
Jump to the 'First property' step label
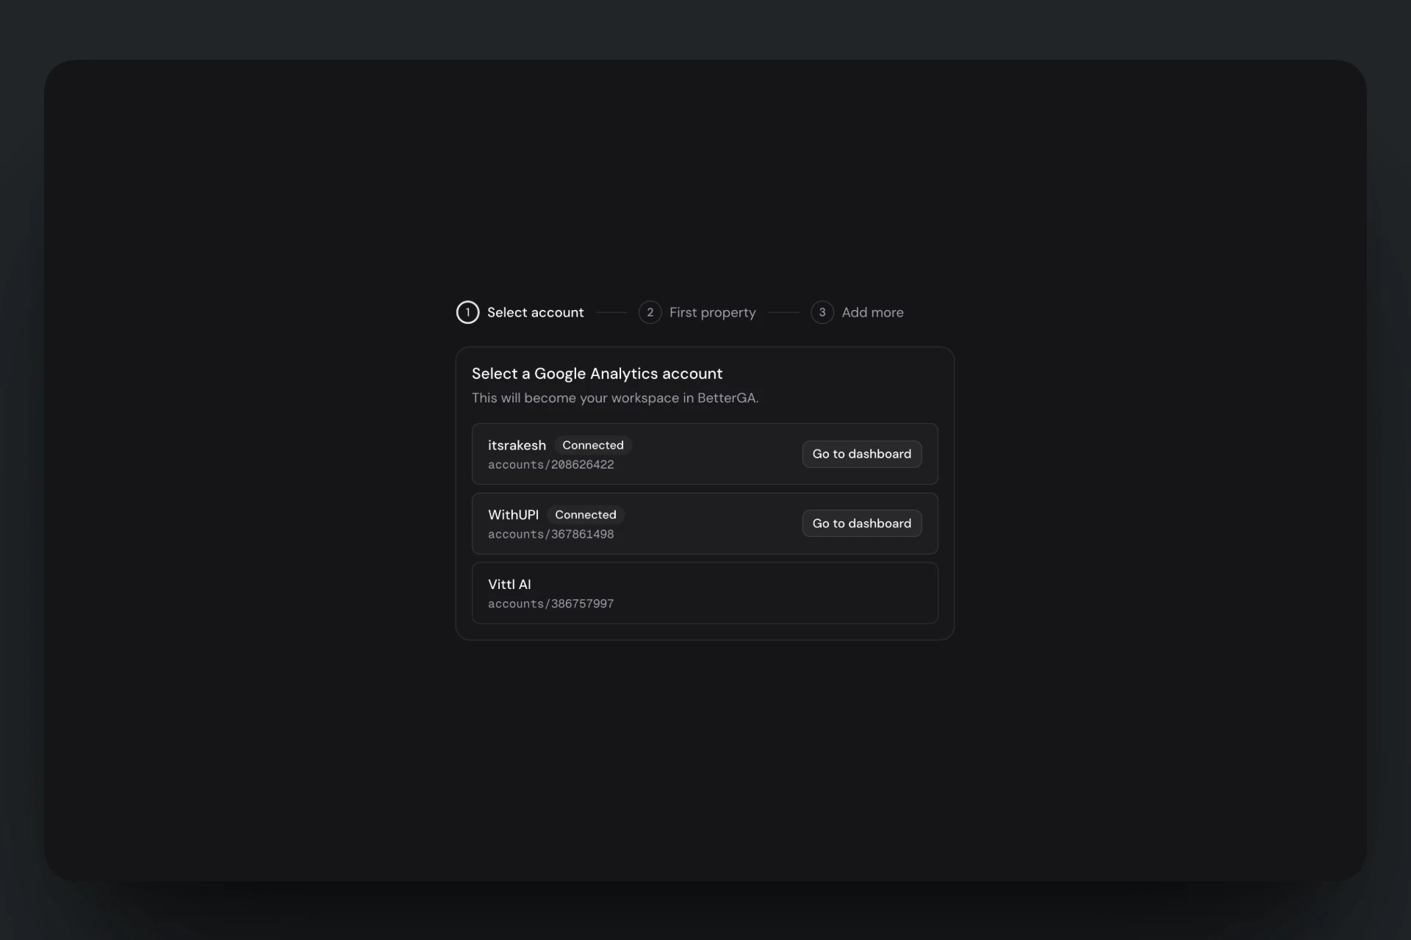pos(712,312)
